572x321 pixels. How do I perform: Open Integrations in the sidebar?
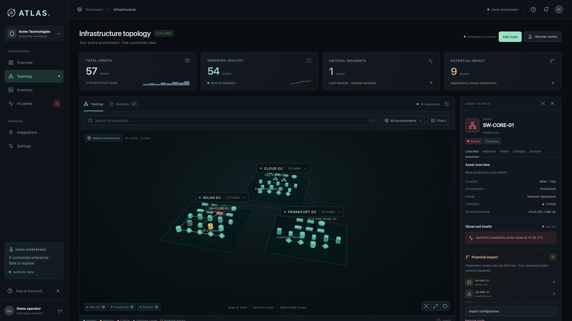[x=34, y=133]
